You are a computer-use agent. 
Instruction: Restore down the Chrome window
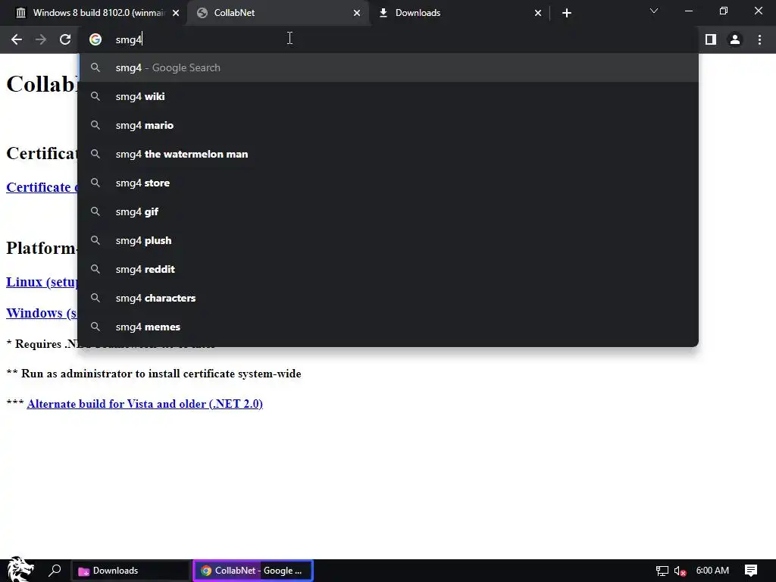724,11
